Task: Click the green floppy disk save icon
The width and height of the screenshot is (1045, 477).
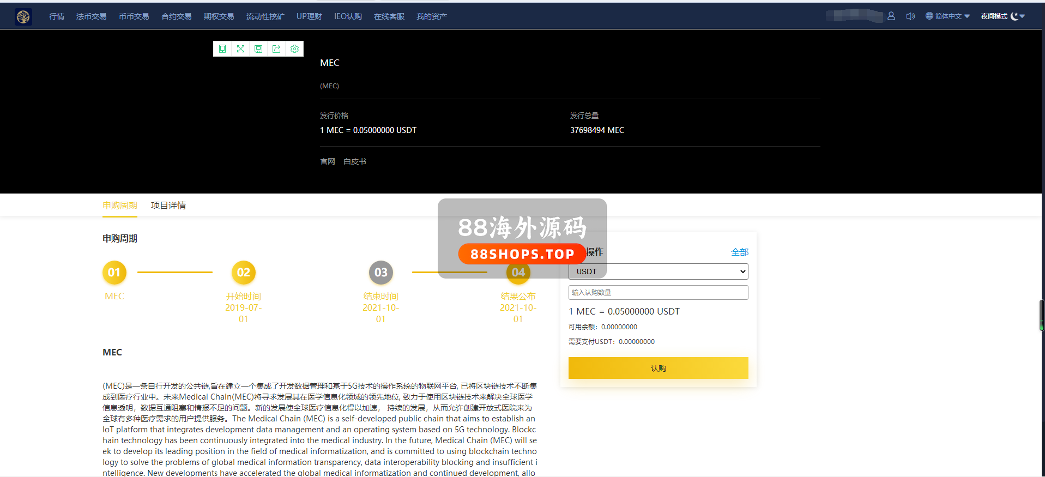Action: 258,49
